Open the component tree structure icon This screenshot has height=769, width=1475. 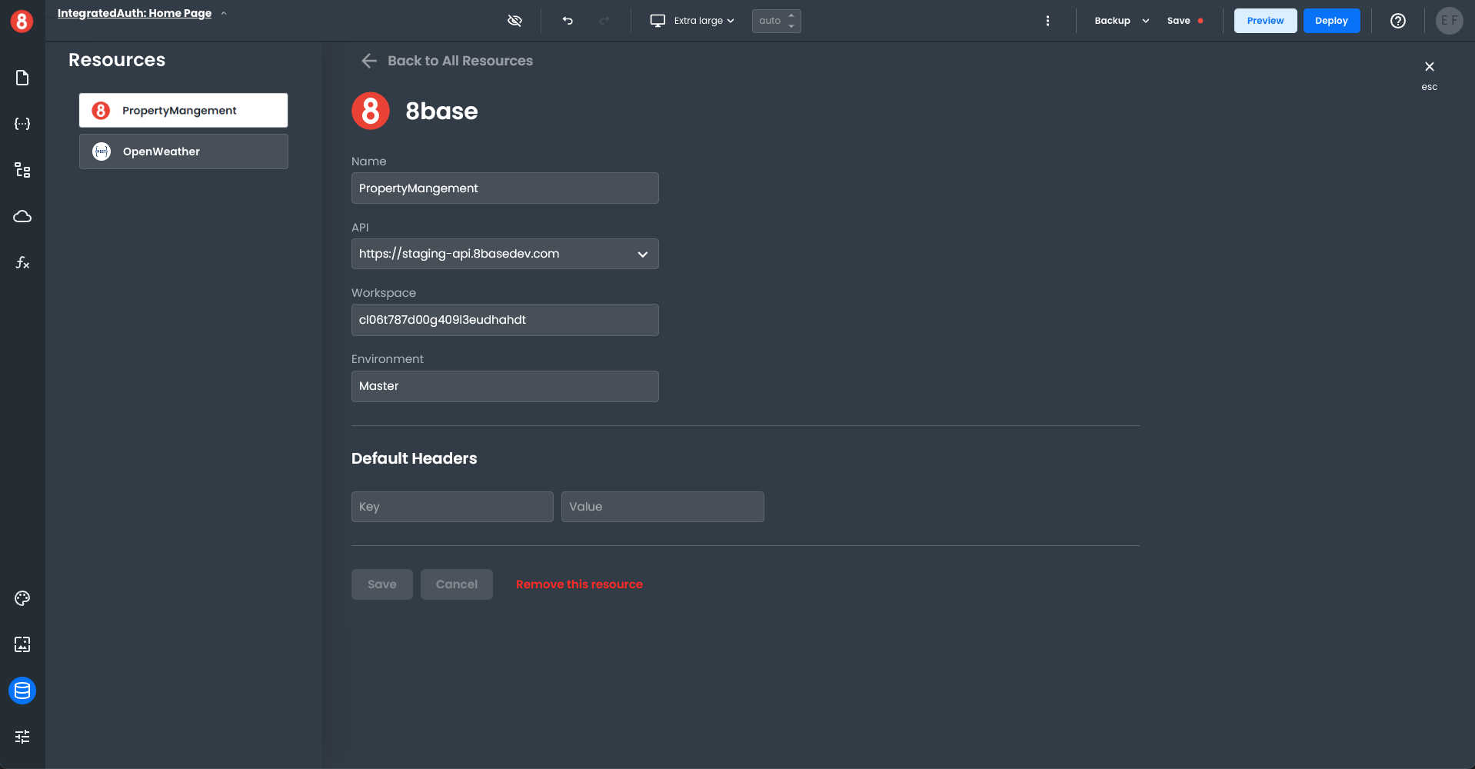point(22,170)
